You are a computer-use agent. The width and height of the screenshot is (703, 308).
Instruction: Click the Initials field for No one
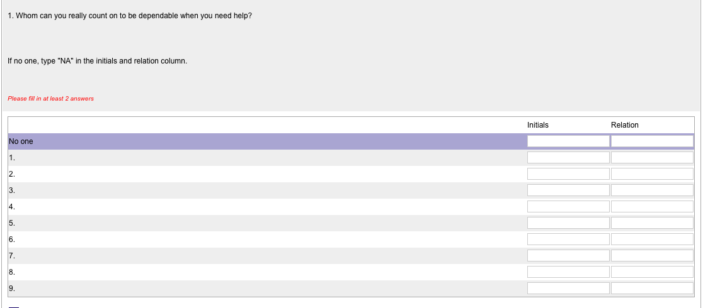point(568,141)
